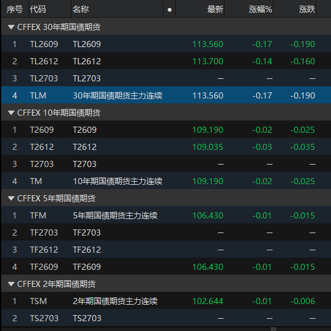Select the TF2609 contract row
Screen dimensions: 331x331
click(166, 267)
